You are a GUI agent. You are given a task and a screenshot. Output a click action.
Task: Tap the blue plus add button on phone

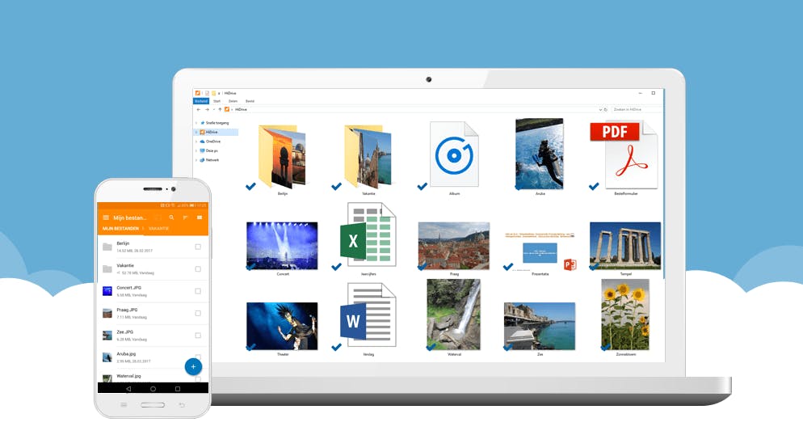[193, 366]
